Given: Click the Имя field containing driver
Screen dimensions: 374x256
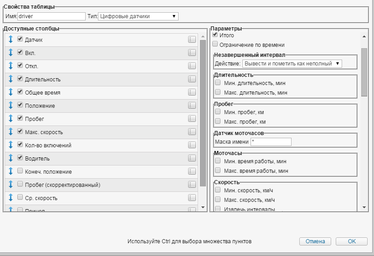Looking at the screenshot, I should pos(51,16).
